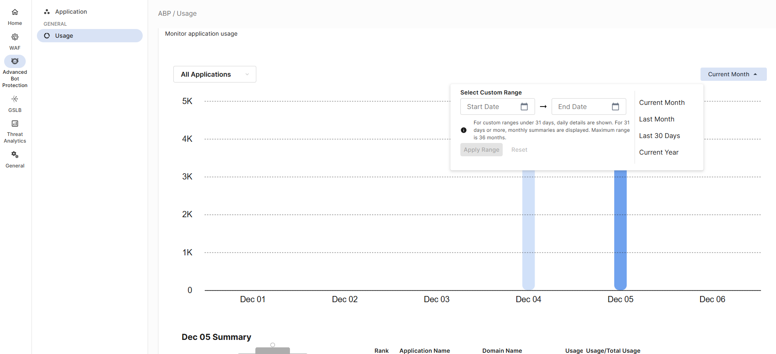Image resolution: width=776 pixels, height=354 pixels.
Task: Expand the All Applications dropdown
Action: click(x=215, y=74)
